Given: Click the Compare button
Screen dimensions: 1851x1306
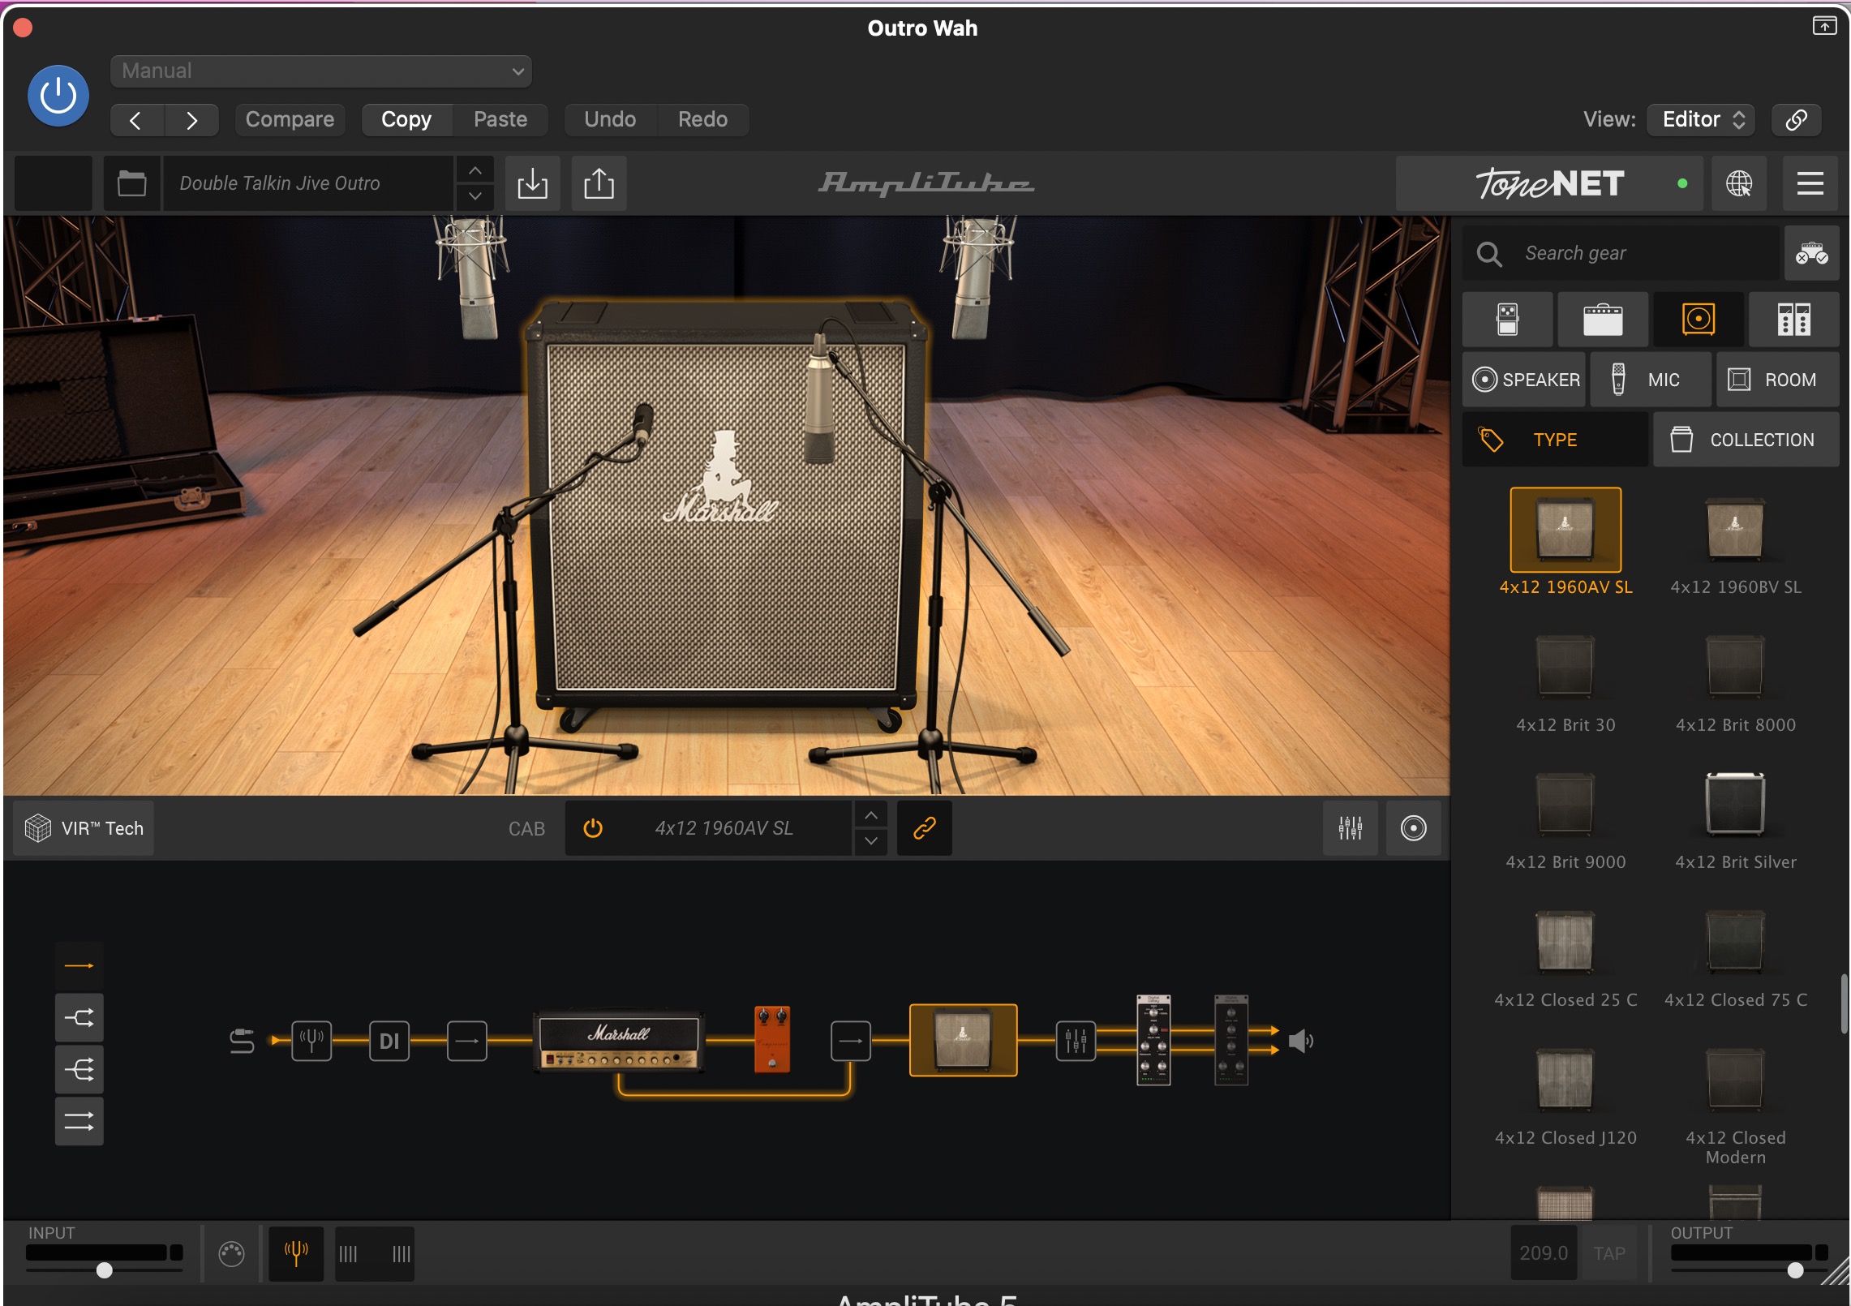Looking at the screenshot, I should point(290,119).
